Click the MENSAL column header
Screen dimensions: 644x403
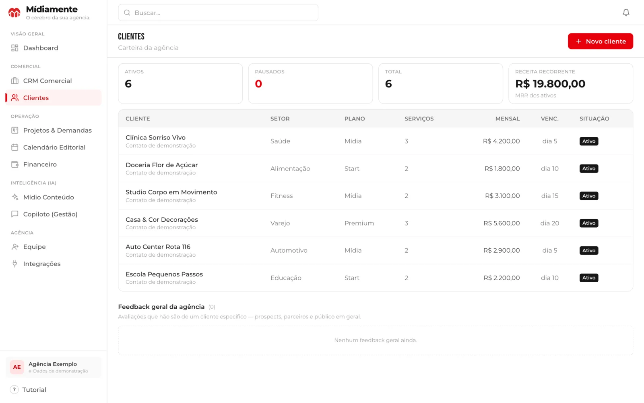point(508,119)
